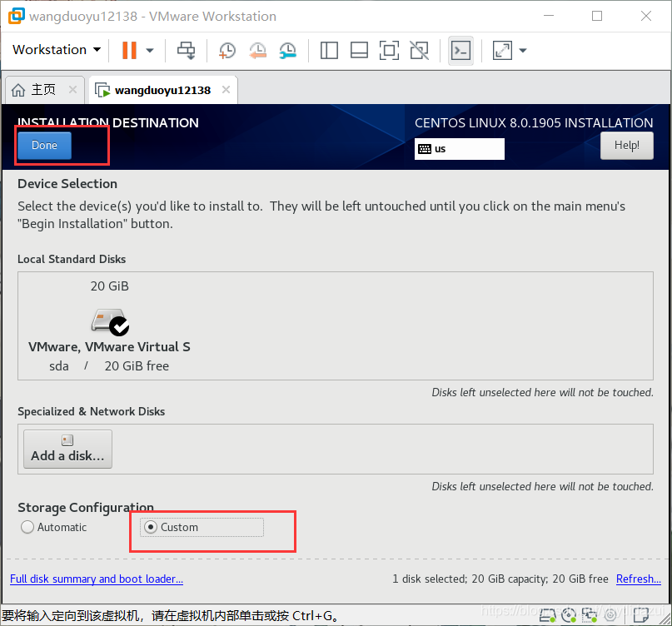672x626 pixels.
Task: Click Add a disk... button
Action: pos(67,449)
